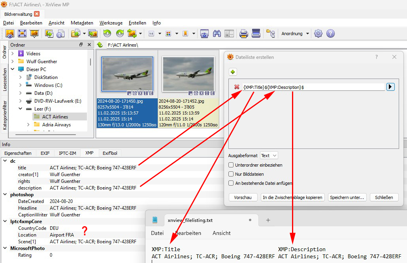Viewport: 407px width, 263px height.
Task: Undock the Ordner panel
Action: pyautogui.click(x=81, y=45)
